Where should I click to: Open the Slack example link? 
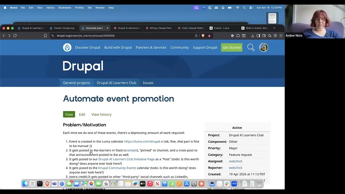131,150
